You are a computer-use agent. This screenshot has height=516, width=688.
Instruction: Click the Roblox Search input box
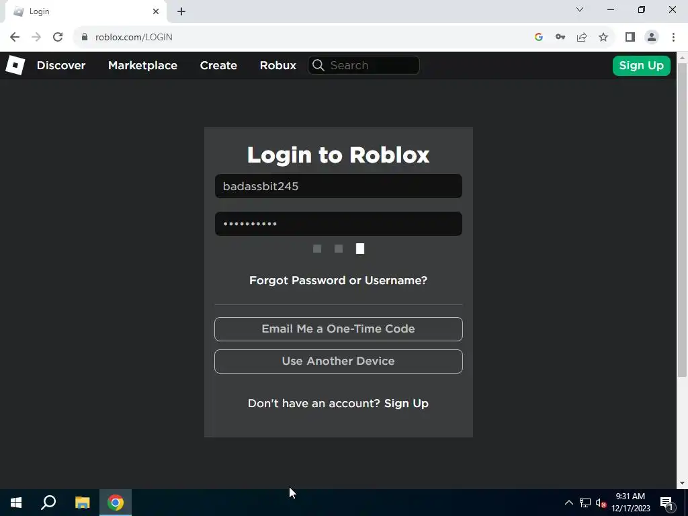[x=363, y=65]
